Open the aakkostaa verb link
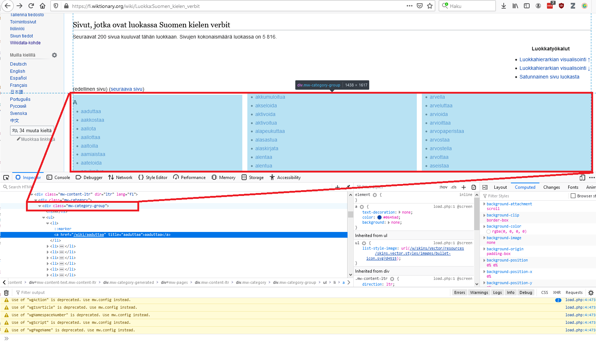 (x=92, y=120)
